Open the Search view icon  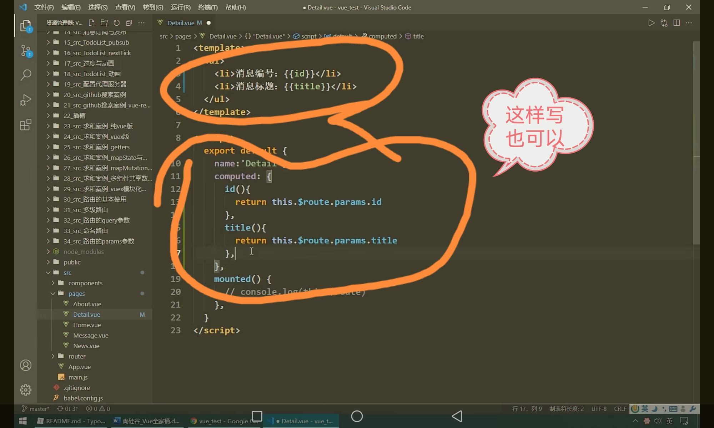26,75
